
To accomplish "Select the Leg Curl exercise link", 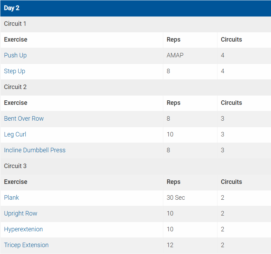I will [15, 134].
